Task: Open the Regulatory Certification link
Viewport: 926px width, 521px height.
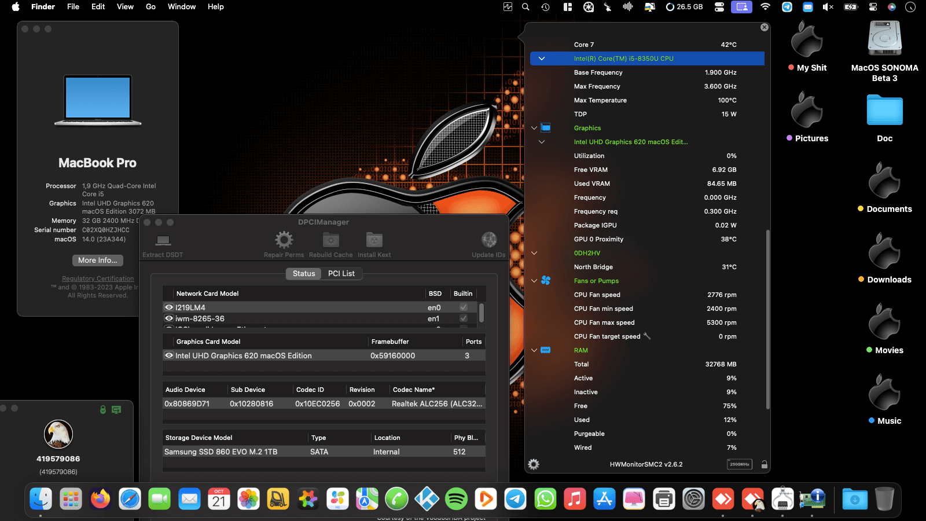Action: tap(98, 278)
